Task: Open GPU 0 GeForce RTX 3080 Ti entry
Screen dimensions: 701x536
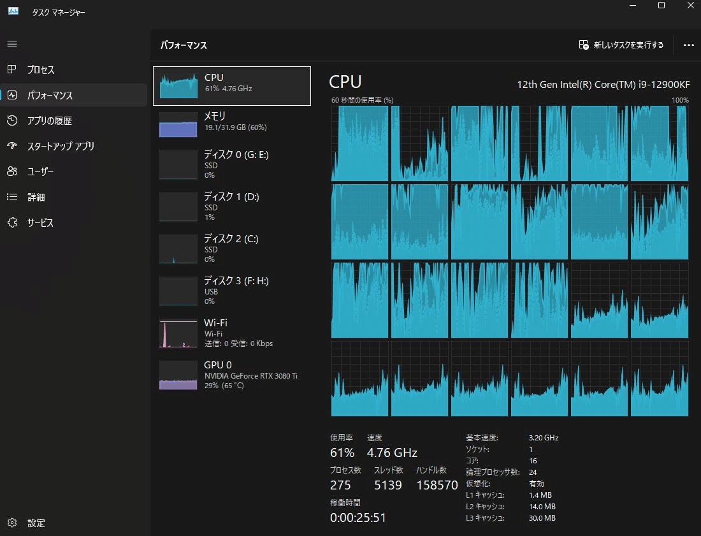Action: tap(232, 375)
